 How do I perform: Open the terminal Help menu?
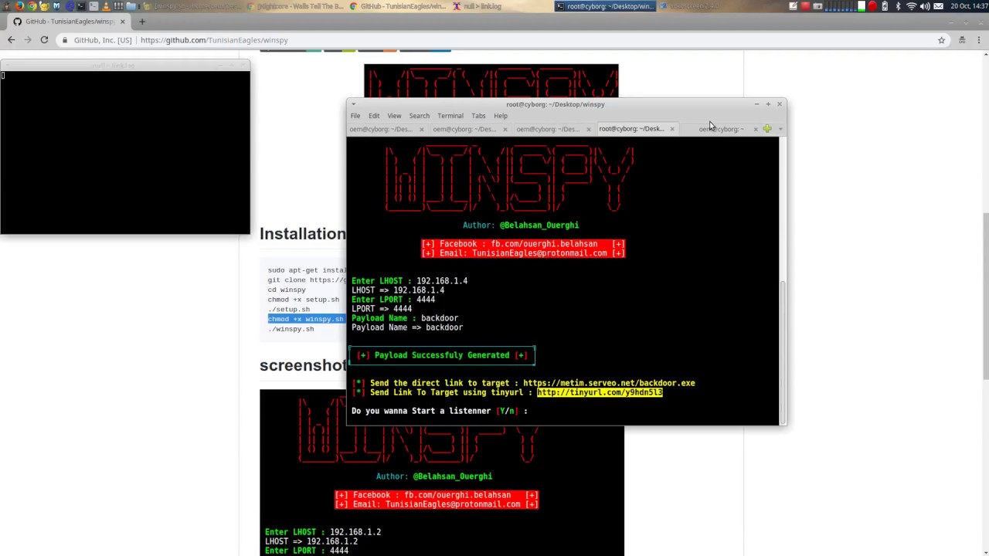point(501,116)
